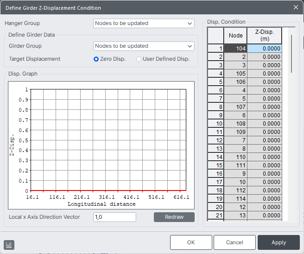Click the Local x Axis Direction Vector field

pyautogui.click(x=114, y=217)
